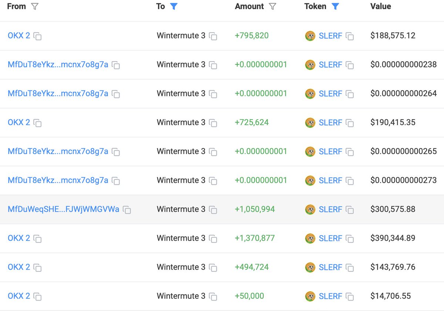444x311 pixels.
Task: Click SLERF token logo in the $188,575.12 row
Action: pos(310,36)
